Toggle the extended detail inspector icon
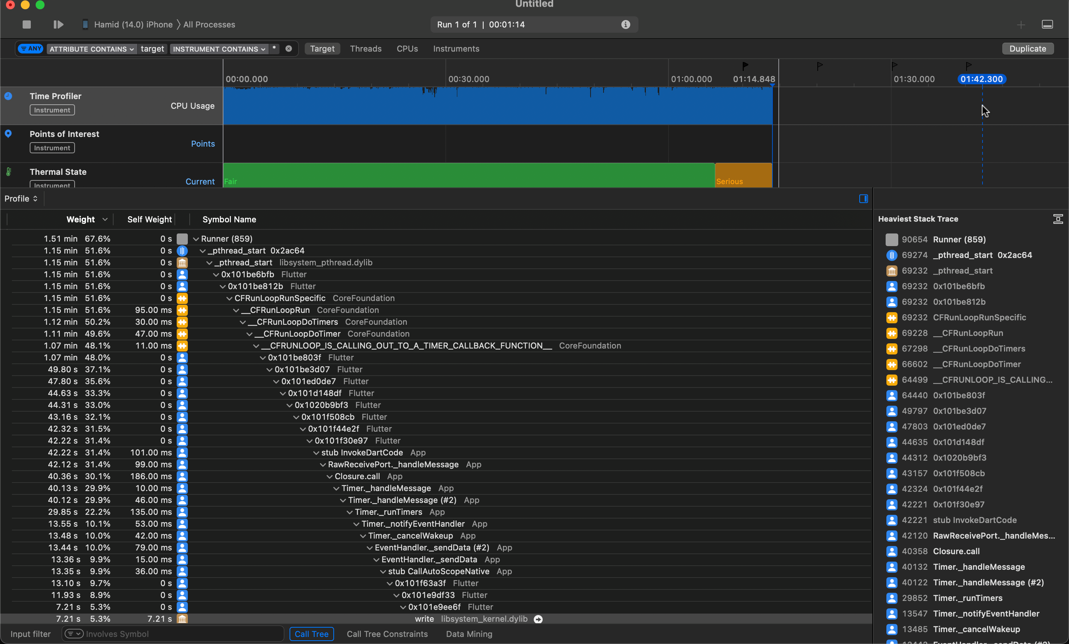Image resolution: width=1069 pixels, height=644 pixels. click(x=863, y=199)
